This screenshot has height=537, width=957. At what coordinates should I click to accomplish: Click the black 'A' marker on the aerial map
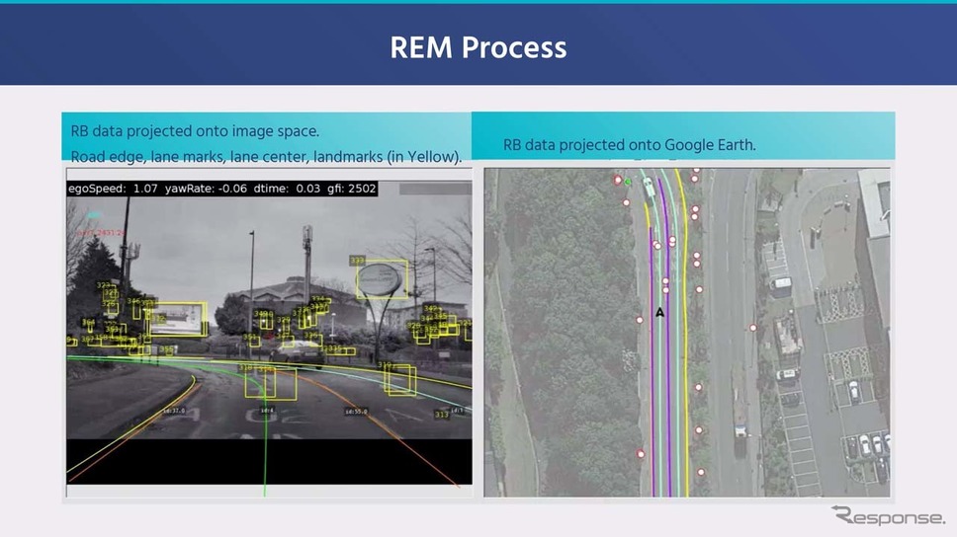click(659, 312)
